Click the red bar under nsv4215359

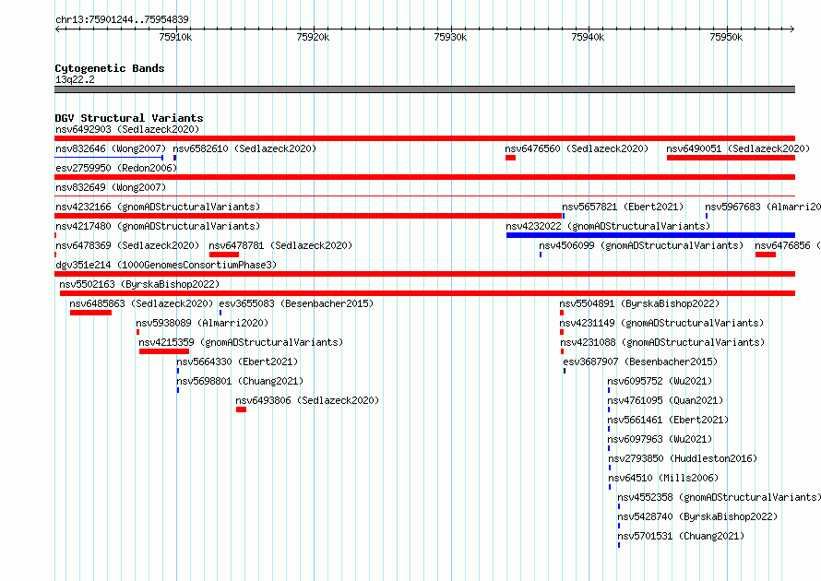[x=164, y=351]
